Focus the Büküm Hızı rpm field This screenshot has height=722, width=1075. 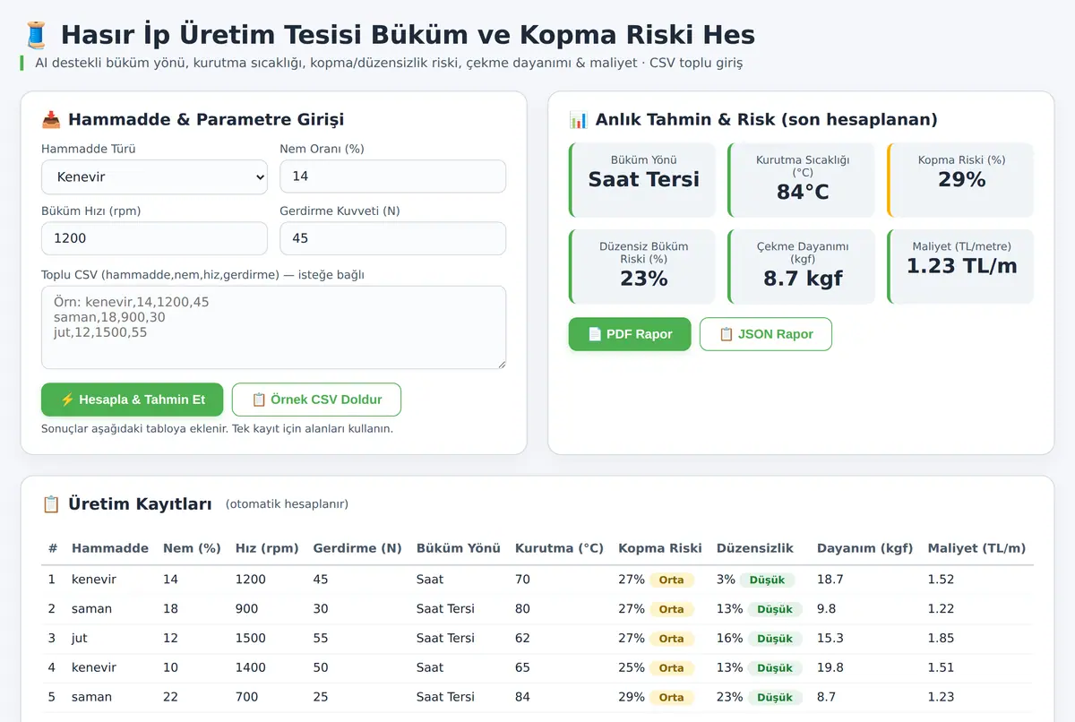[154, 238]
